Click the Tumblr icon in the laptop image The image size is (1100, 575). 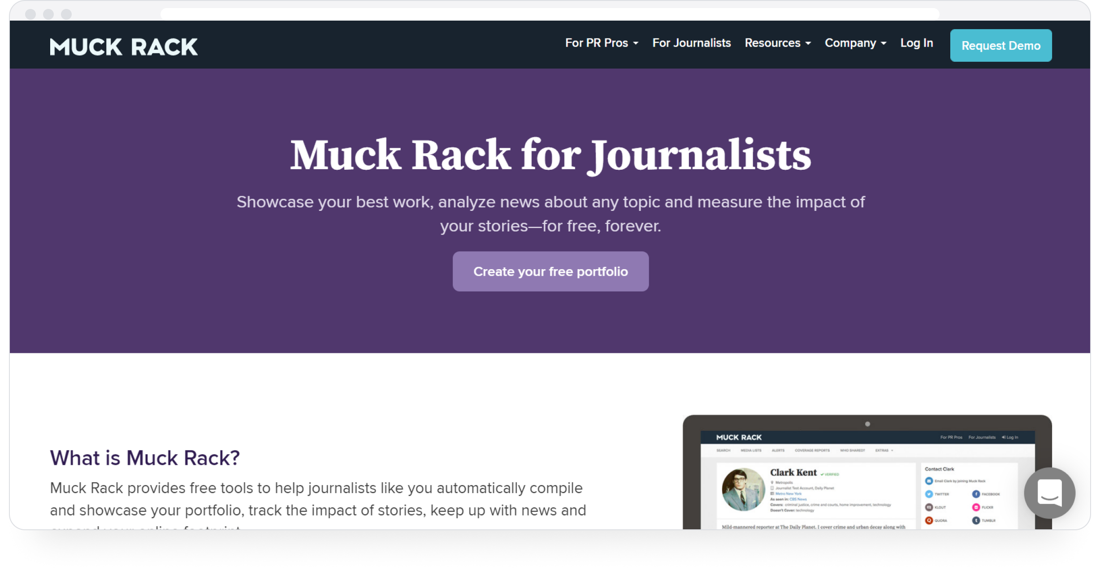click(x=976, y=520)
